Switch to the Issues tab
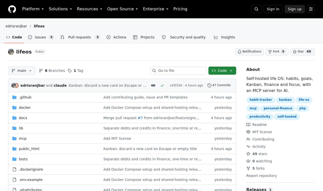The width and height of the screenshot is (323, 191). click(41, 37)
